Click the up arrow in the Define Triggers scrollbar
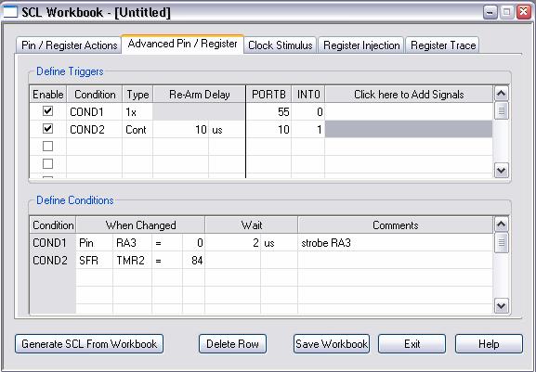The image size is (536, 372). [501, 93]
